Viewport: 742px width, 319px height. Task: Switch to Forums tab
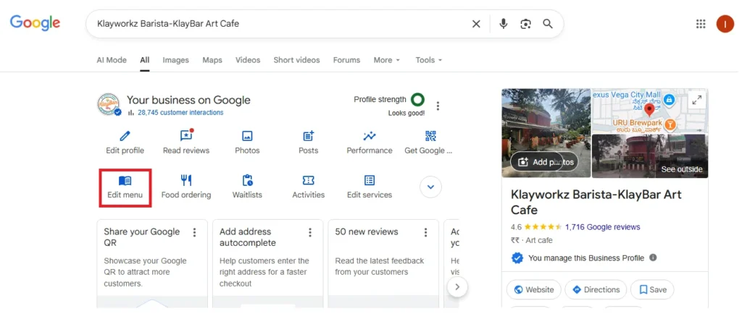coord(346,60)
